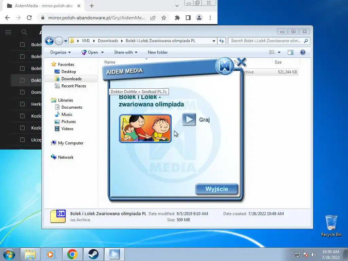Click Bolek i Lolek Zwariowana olimpiada PL breadcrumb
The height and width of the screenshot is (261, 348).
click(x=160, y=41)
